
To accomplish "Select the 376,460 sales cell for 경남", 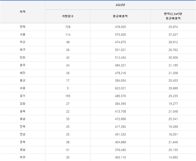I will (120, 150).
